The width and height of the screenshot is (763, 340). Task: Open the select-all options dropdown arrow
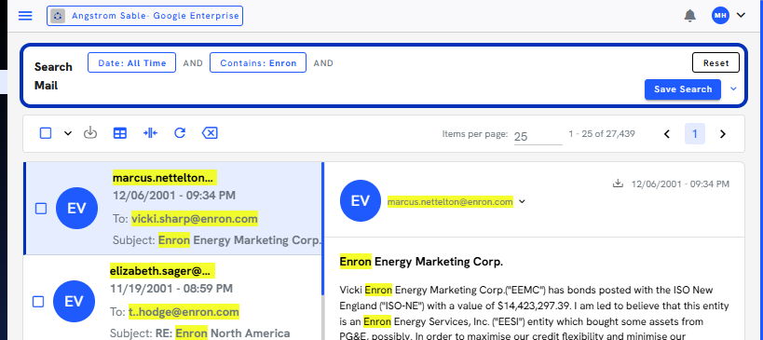(68, 133)
